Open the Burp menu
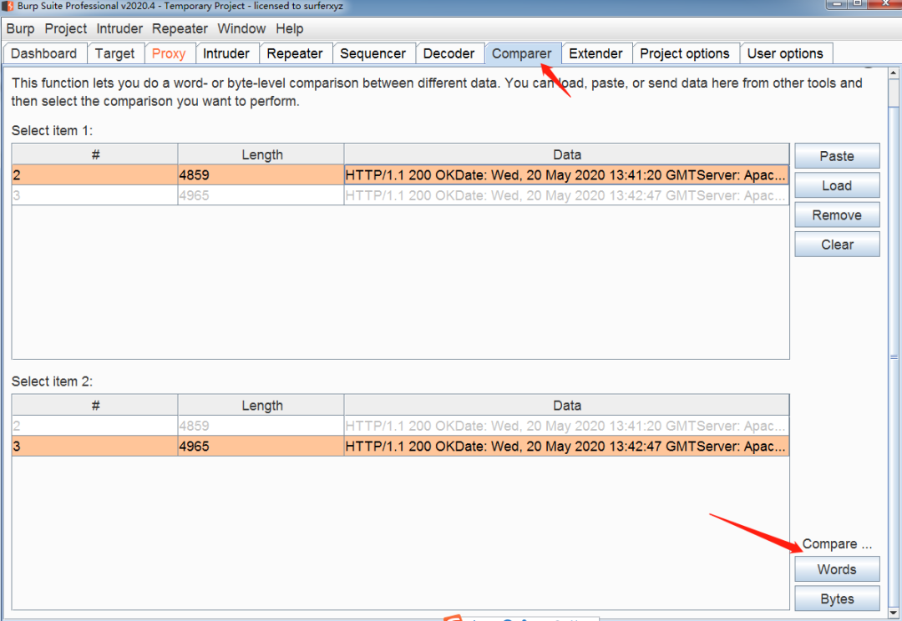The width and height of the screenshot is (902, 621). 20,28
